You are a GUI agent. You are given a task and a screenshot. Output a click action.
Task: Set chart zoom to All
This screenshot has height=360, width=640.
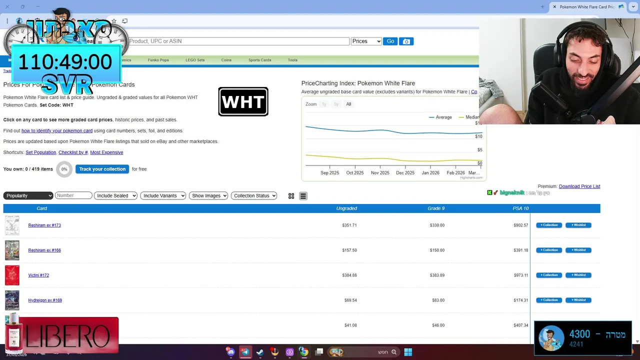pos(348,104)
